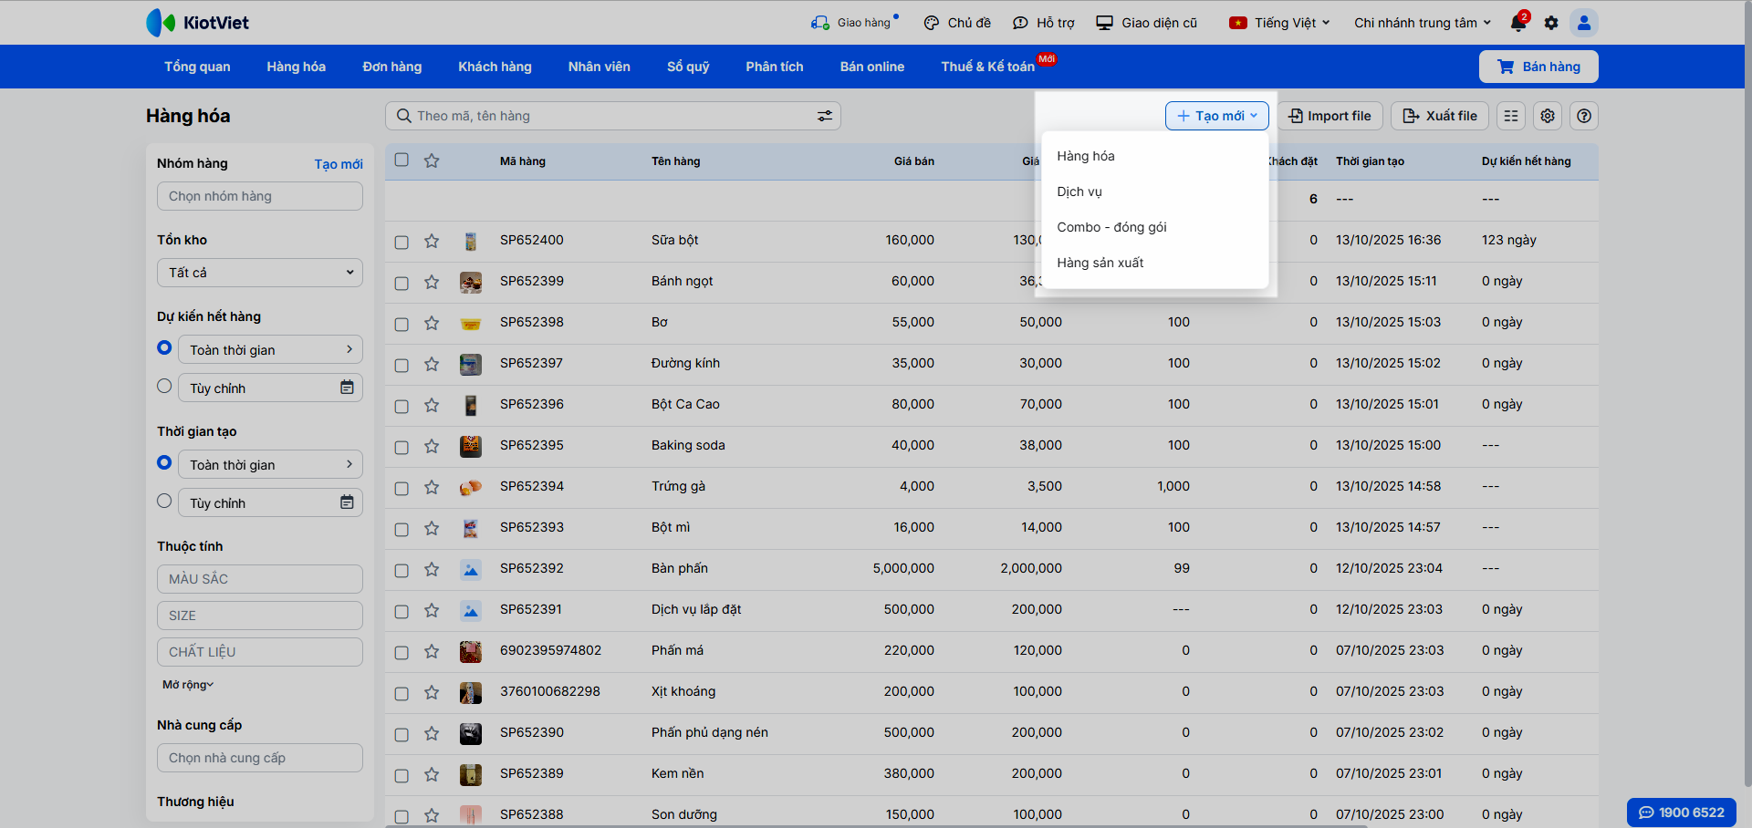Screen dimensions: 1752x828
Task: Switch the table view layout icon
Action: pyautogui.click(x=1511, y=116)
